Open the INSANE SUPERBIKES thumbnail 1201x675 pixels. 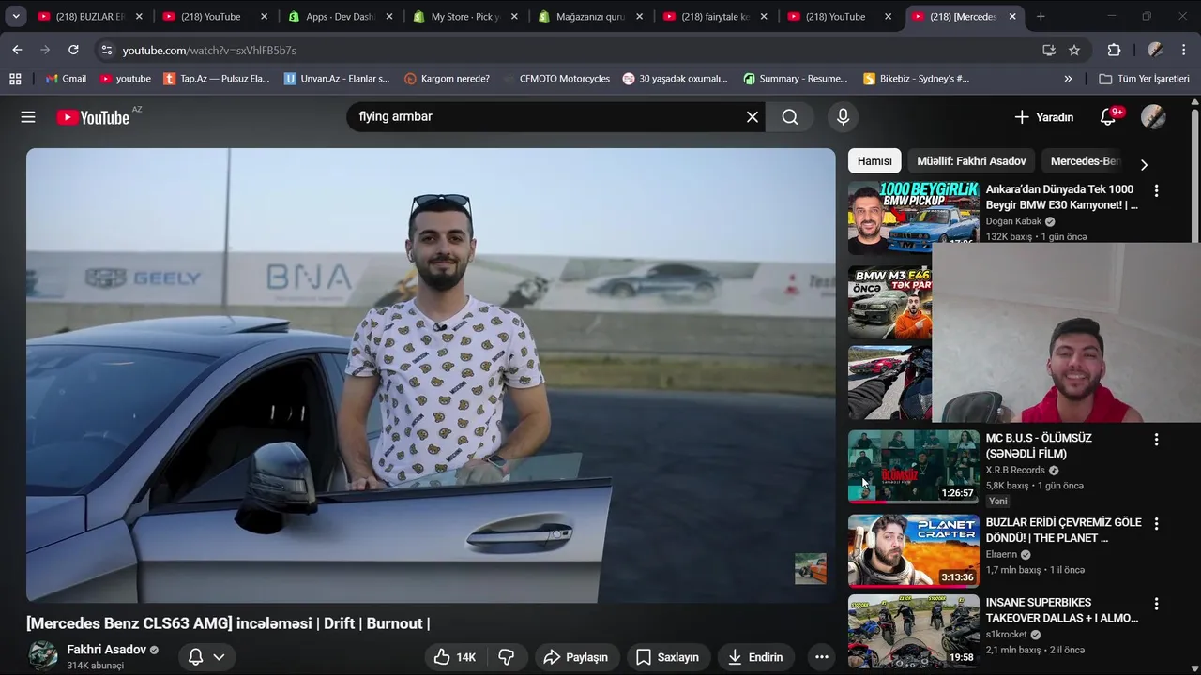pos(913,631)
